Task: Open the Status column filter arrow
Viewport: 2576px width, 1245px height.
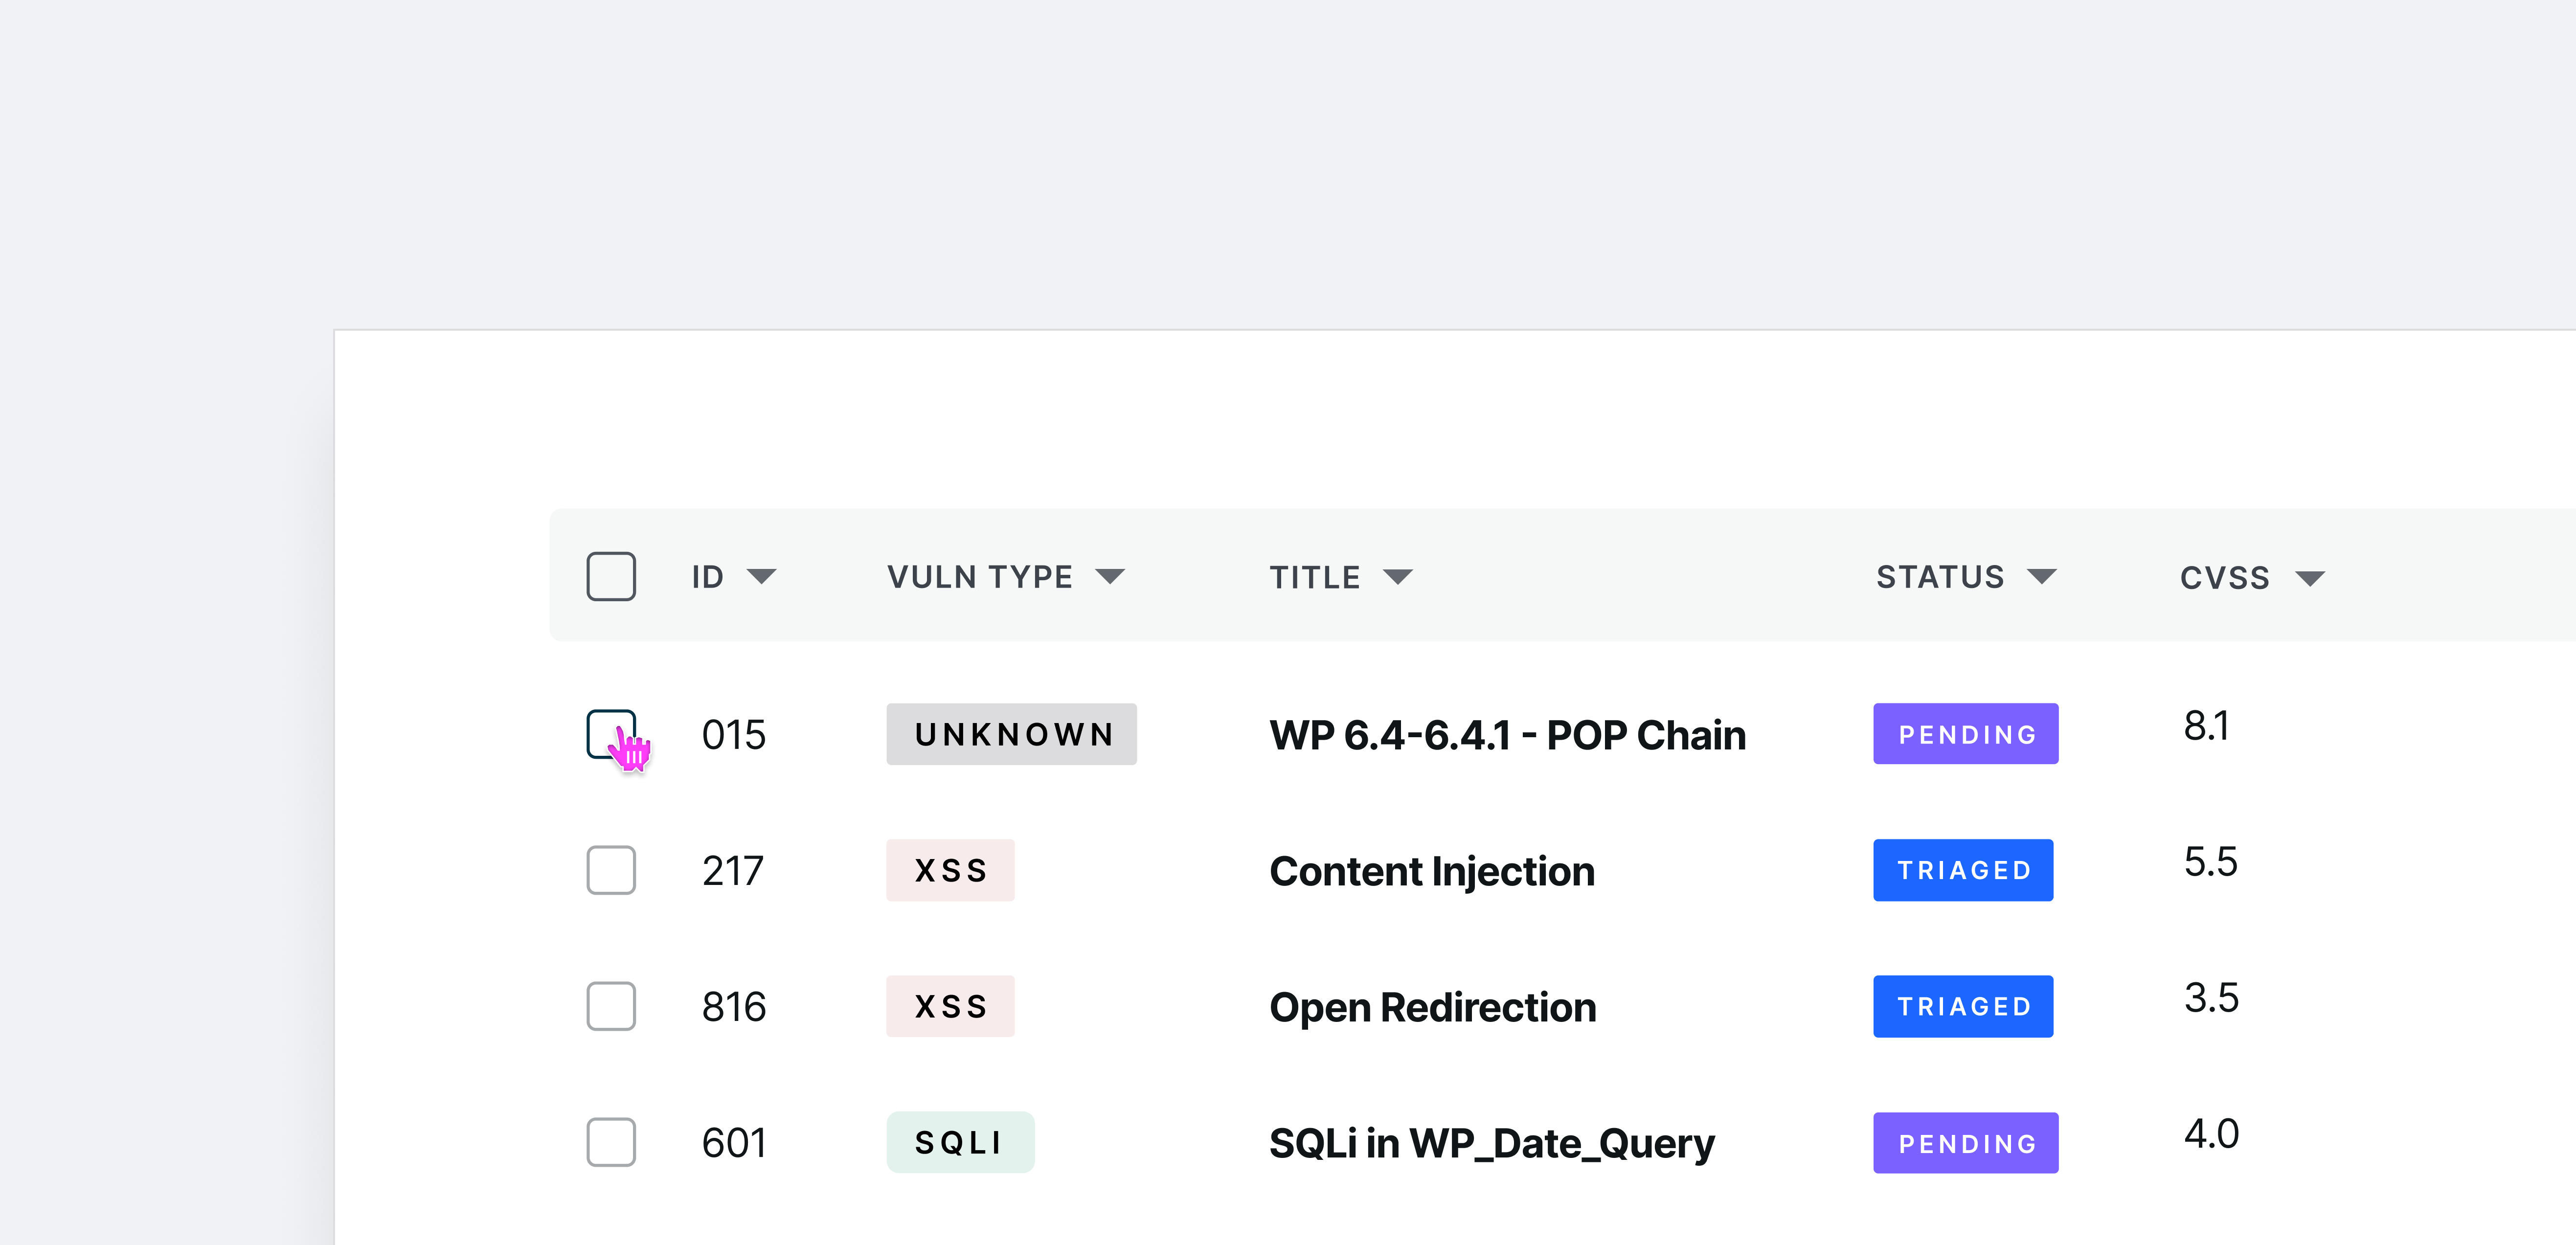Action: pyautogui.click(x=2041, y=577)
